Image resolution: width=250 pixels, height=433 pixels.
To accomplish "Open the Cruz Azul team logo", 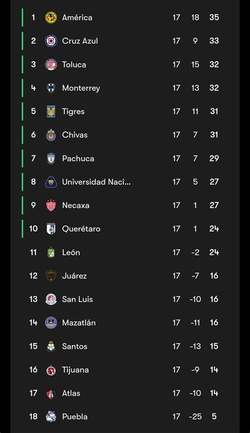I will (x=51, y=41).
